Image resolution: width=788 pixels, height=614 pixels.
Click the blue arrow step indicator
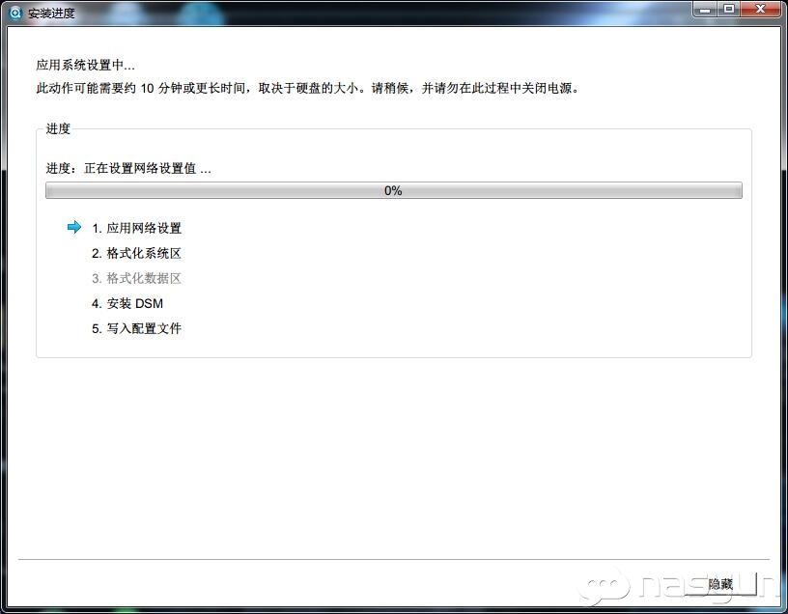pyautogui.click(x=74, y=227)
